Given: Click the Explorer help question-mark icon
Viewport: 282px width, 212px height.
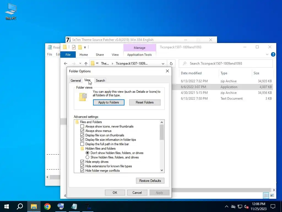Looking at the screenshot, I should click(273, 54).
